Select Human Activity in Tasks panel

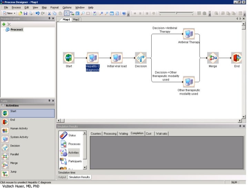click(x=28, y=130)
